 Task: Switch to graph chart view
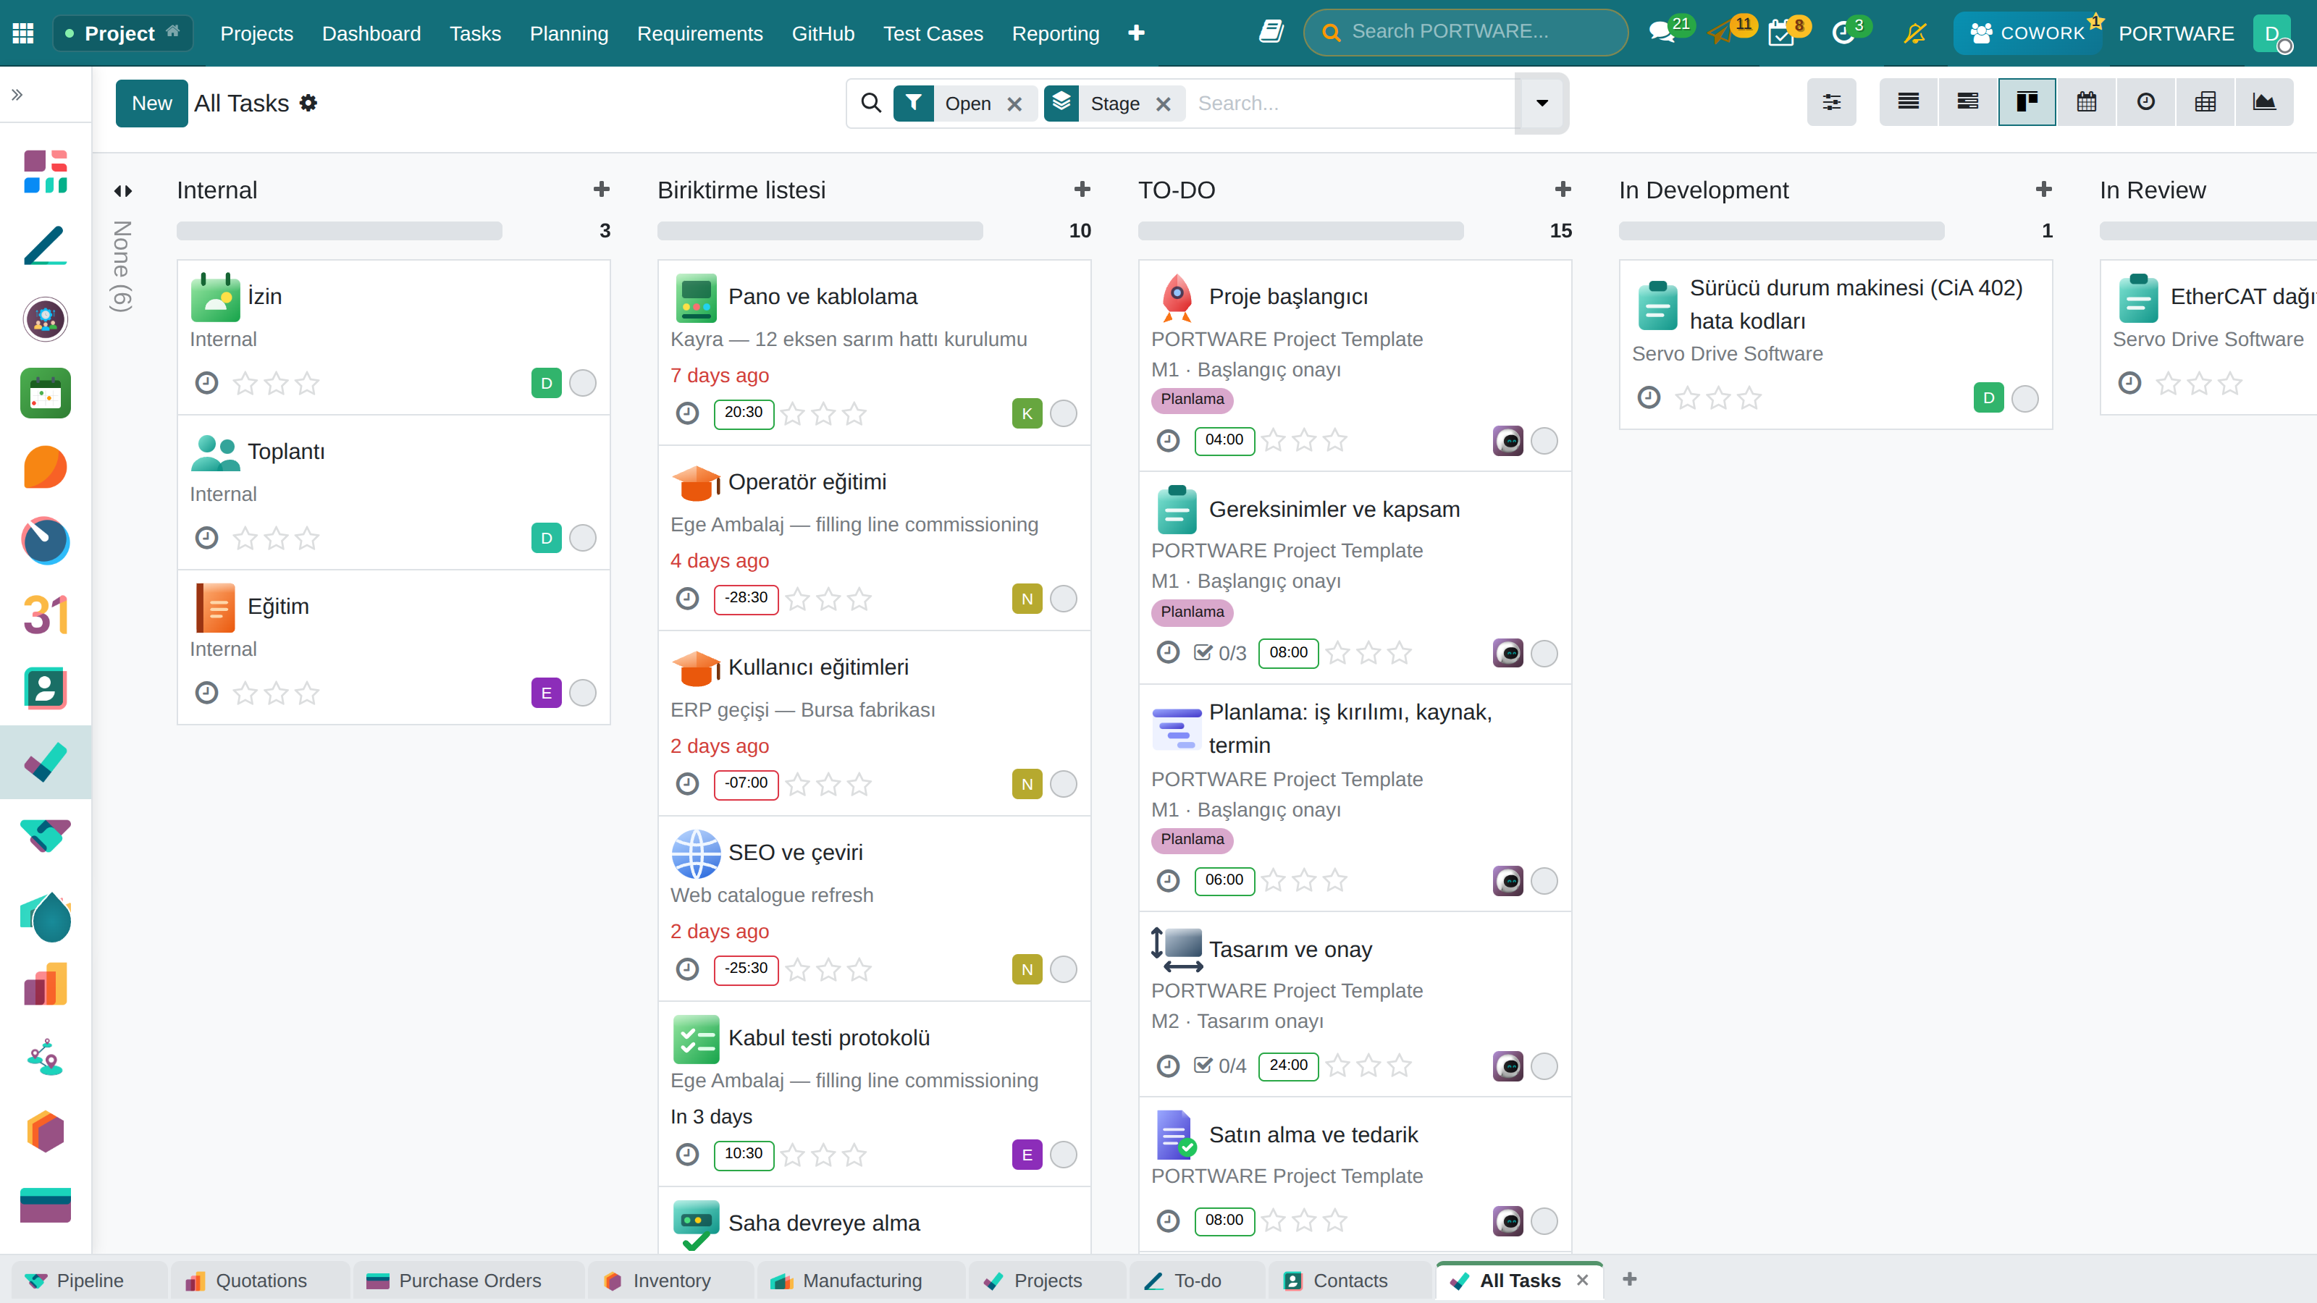(2264, 103)
